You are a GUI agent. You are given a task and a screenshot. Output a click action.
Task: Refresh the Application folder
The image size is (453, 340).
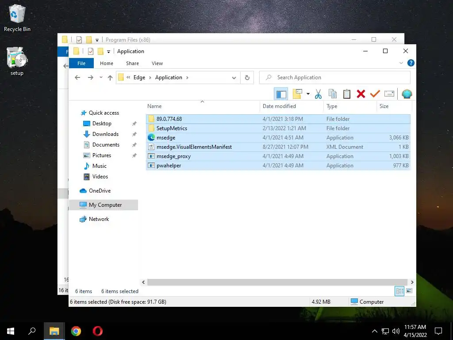[x=247, y=77]
